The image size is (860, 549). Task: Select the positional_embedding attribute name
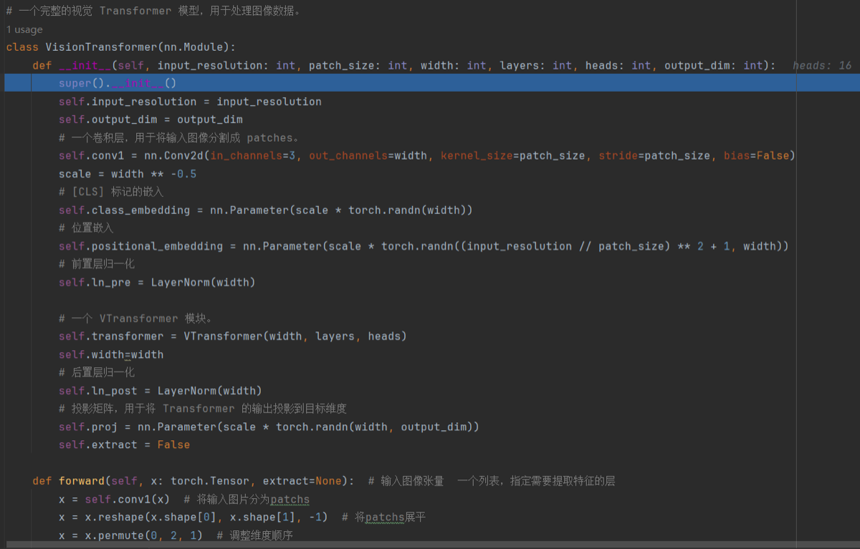click(158, 246)
